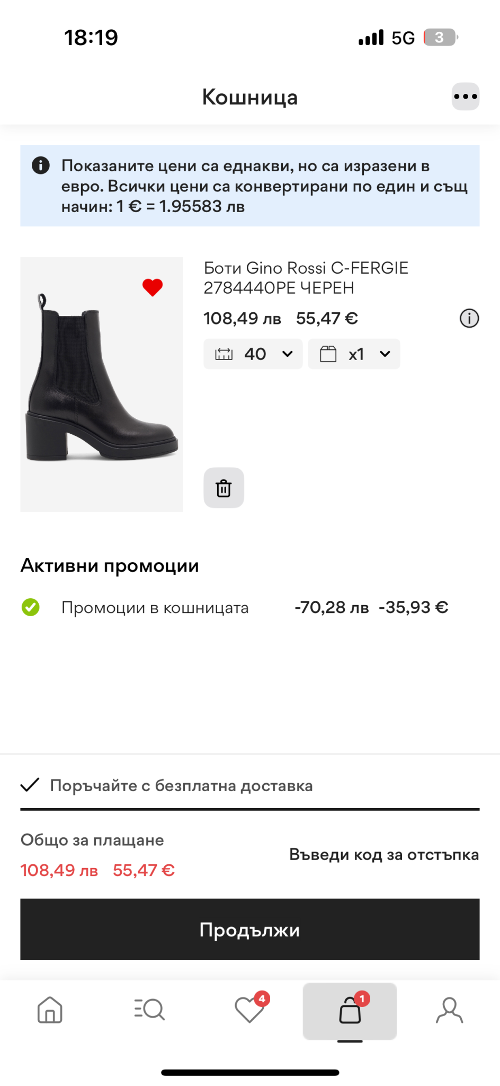Open the Gino Rossi boots product title

point(306,278)
